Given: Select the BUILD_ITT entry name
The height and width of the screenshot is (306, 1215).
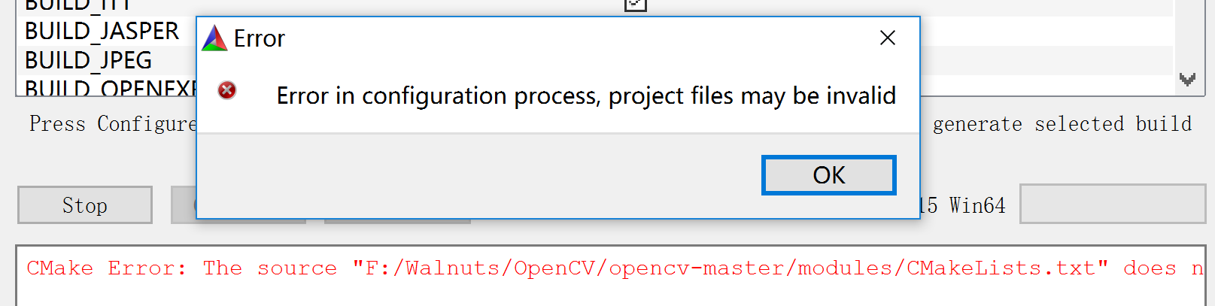Looking at the screenshot, I should [77, 5].
